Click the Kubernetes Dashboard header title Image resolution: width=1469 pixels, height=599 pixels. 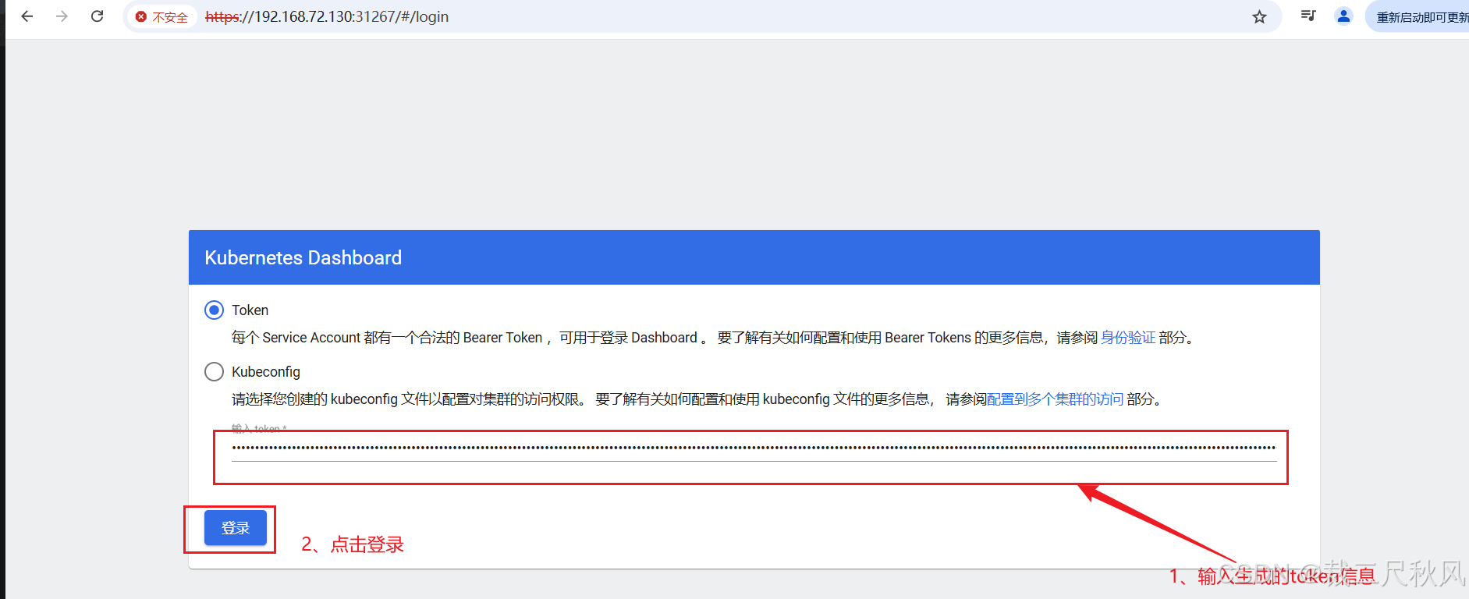coord(303,258)
